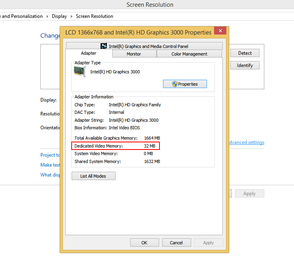Open the Color Management tab
Image resolution: width=294 pixels, height=257 pixels.
pyautogui.click(x=189, y=54)
